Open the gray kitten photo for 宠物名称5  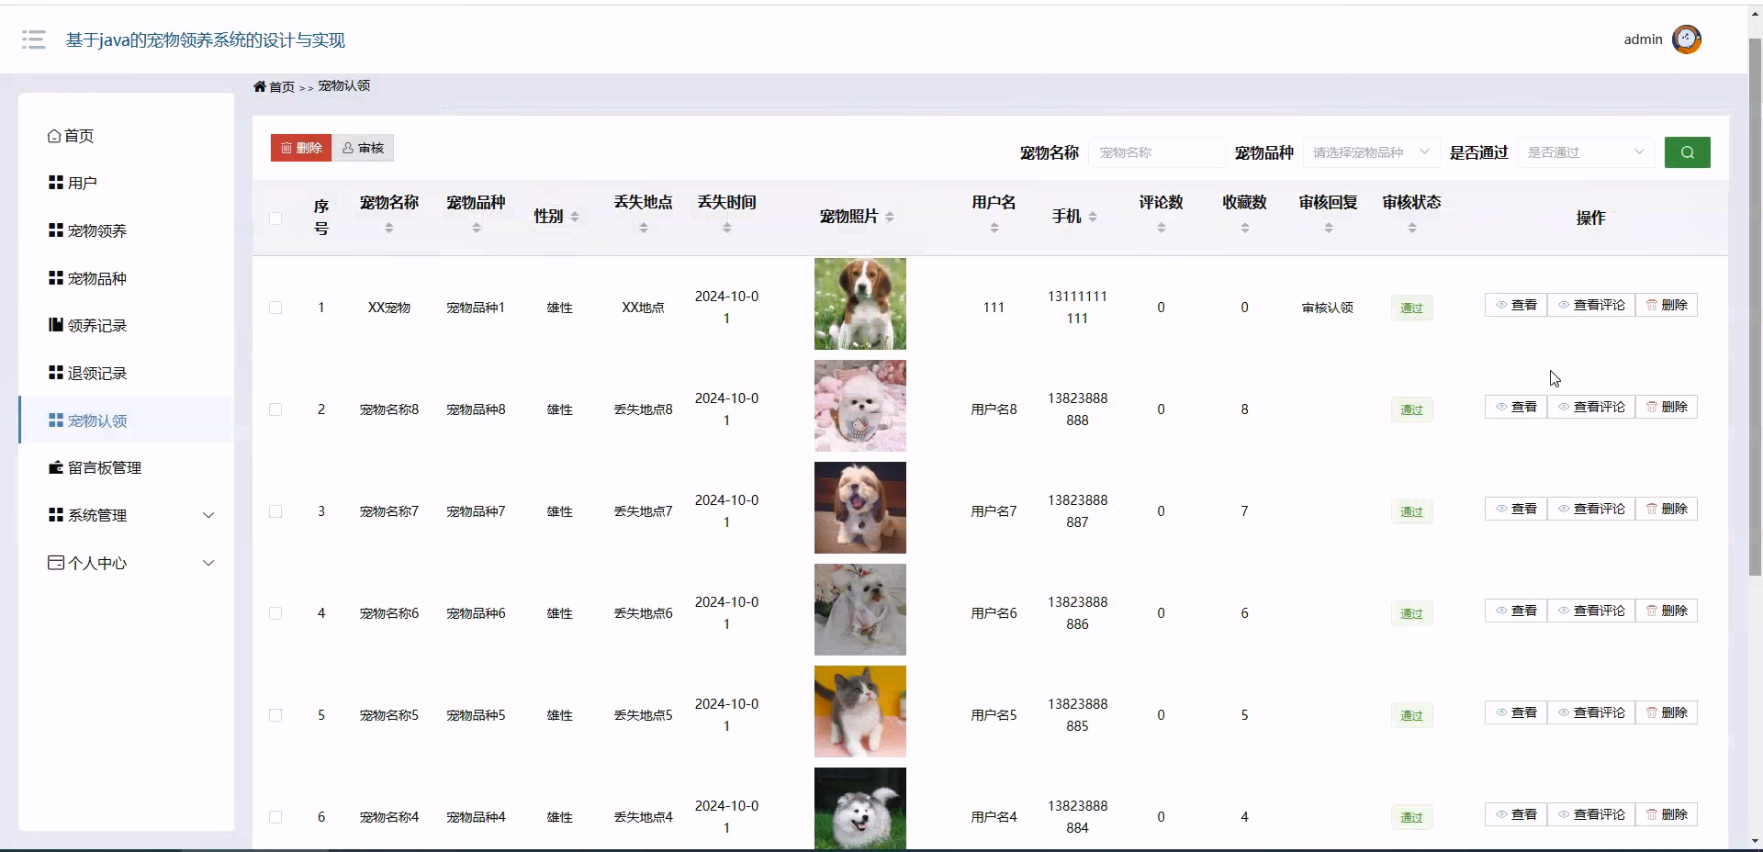860,712
